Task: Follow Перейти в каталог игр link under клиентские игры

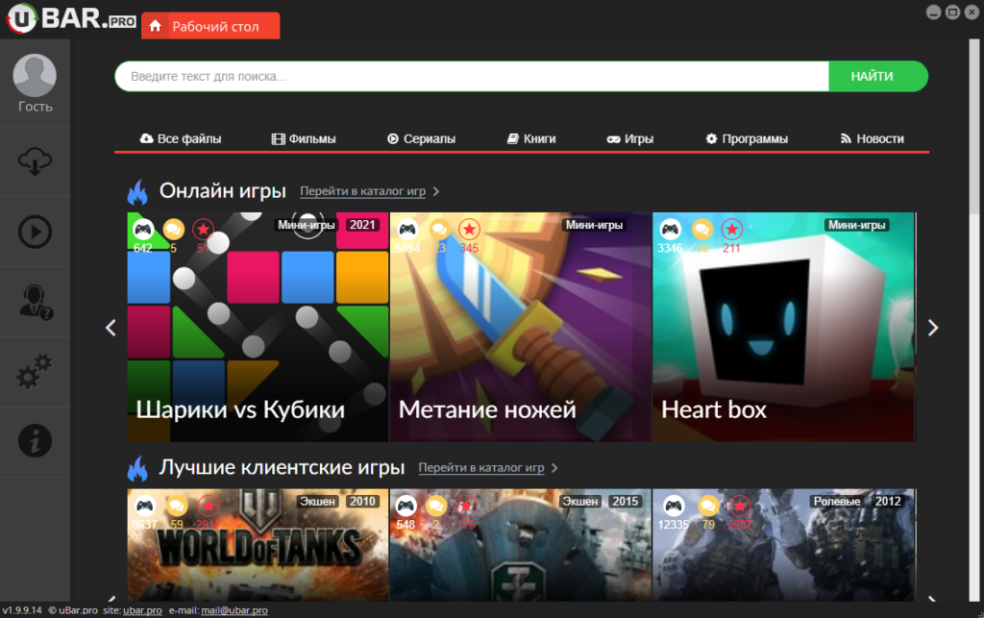Action: pos(481,468)
